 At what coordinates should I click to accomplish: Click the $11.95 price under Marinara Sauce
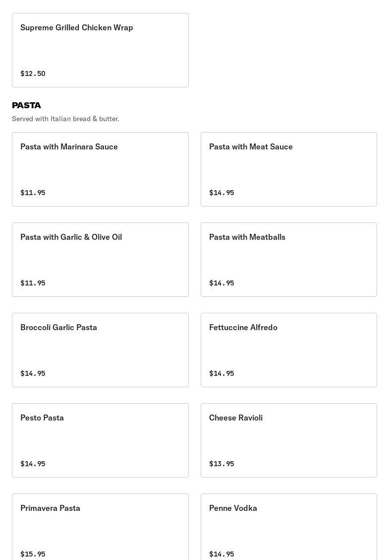[x=33, y=193]
